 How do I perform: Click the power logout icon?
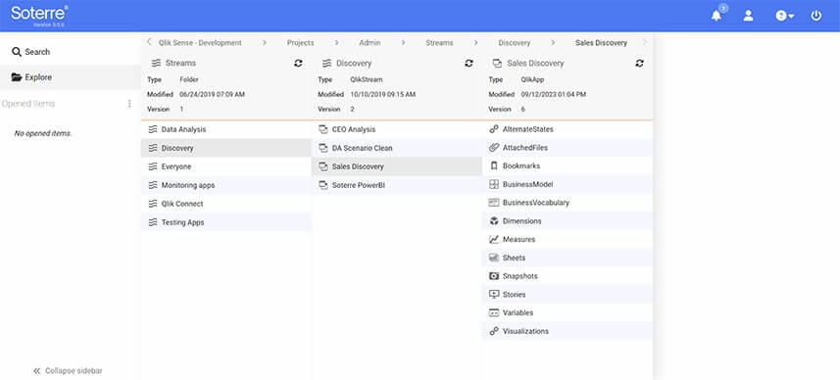tap(815, 16)
